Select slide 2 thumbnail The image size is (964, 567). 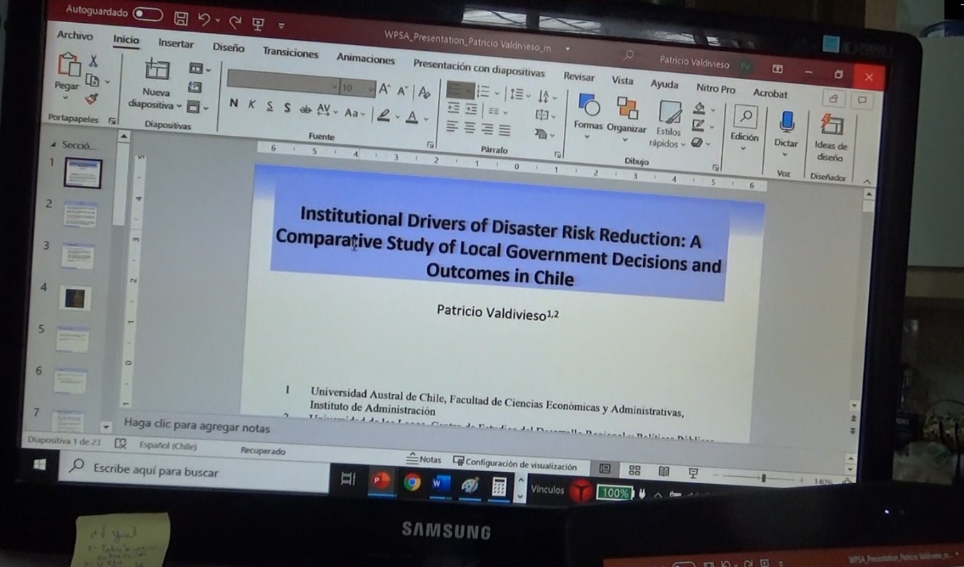tap(79, 215)
